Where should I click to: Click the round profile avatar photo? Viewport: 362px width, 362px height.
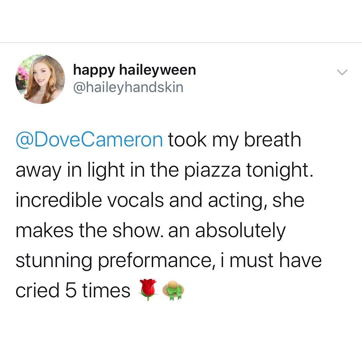[40, 79]
